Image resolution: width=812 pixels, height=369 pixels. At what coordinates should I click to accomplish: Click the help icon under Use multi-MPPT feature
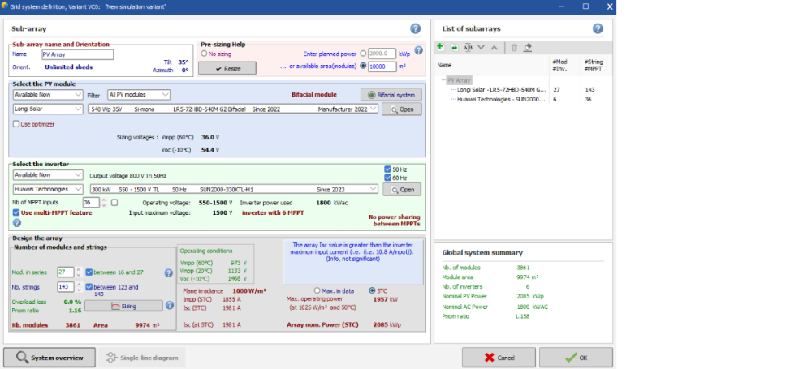pos(16,223)
